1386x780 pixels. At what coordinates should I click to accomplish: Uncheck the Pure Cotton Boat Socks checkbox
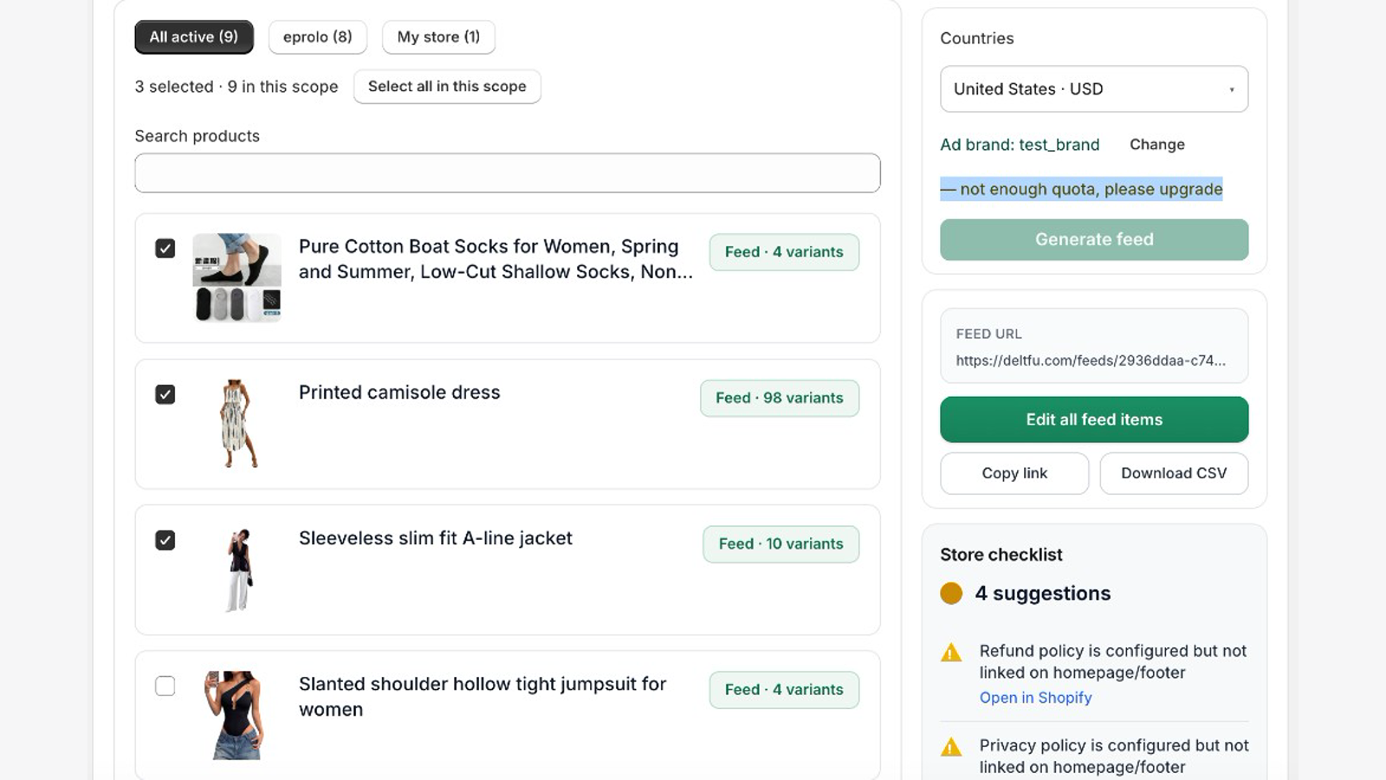click(x=165, y=249)
